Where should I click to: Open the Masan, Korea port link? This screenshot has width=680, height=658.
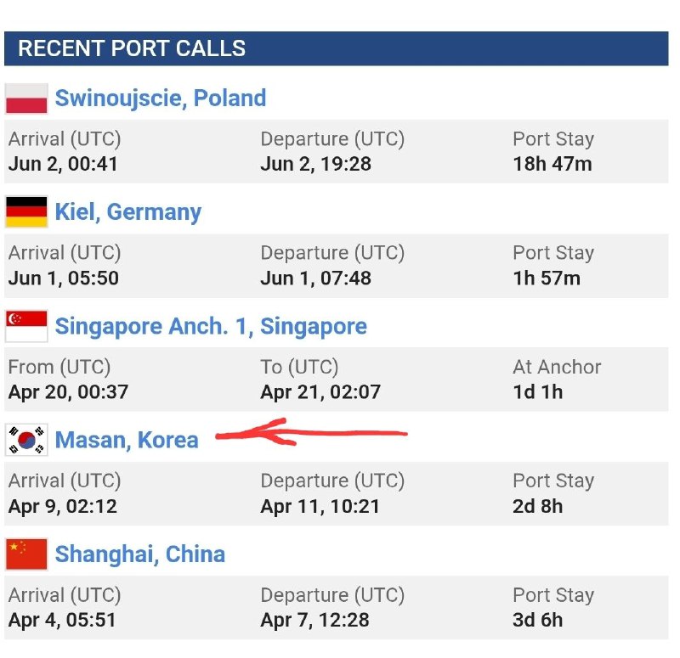127,440
